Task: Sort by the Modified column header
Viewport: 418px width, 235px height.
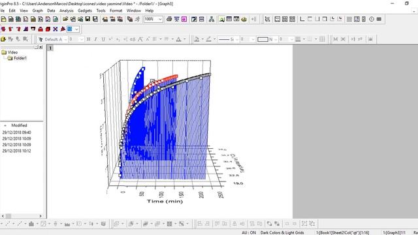Action: [x=19, y=125]
